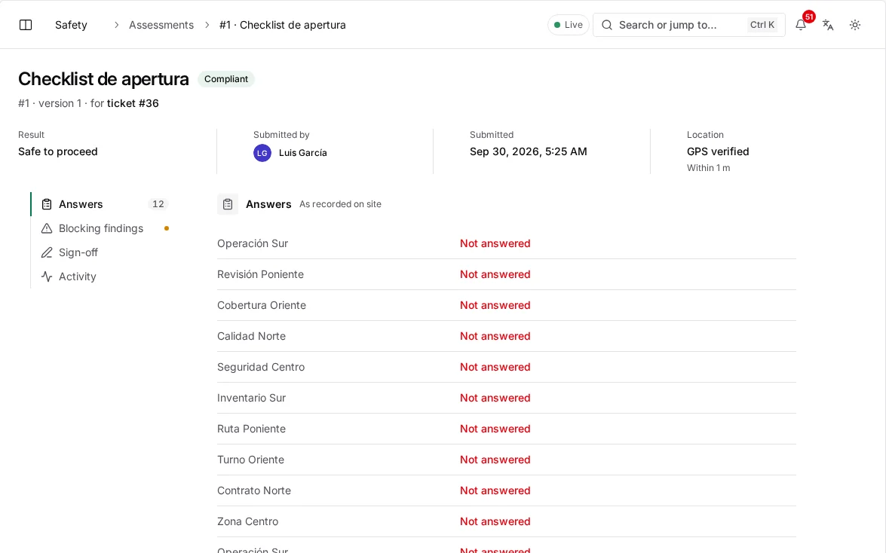Click the Ctrl K shortcut hint
The height and width of the screenshot is (553, 886).
(x=762, y=25)
